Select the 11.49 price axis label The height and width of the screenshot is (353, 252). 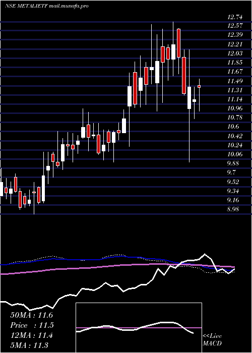click(235, 81)
